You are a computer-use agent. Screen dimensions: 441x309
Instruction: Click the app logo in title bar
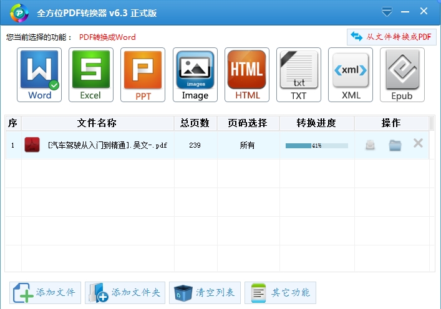coord(19,13)
